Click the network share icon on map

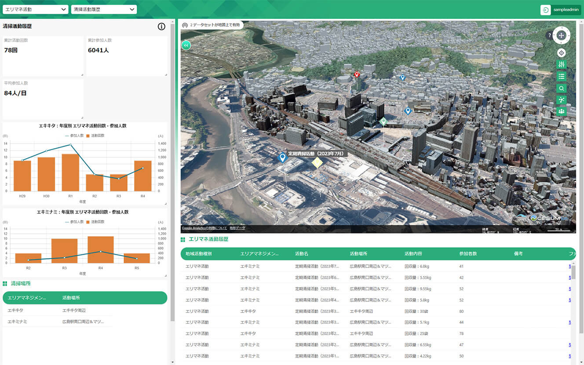561,100
